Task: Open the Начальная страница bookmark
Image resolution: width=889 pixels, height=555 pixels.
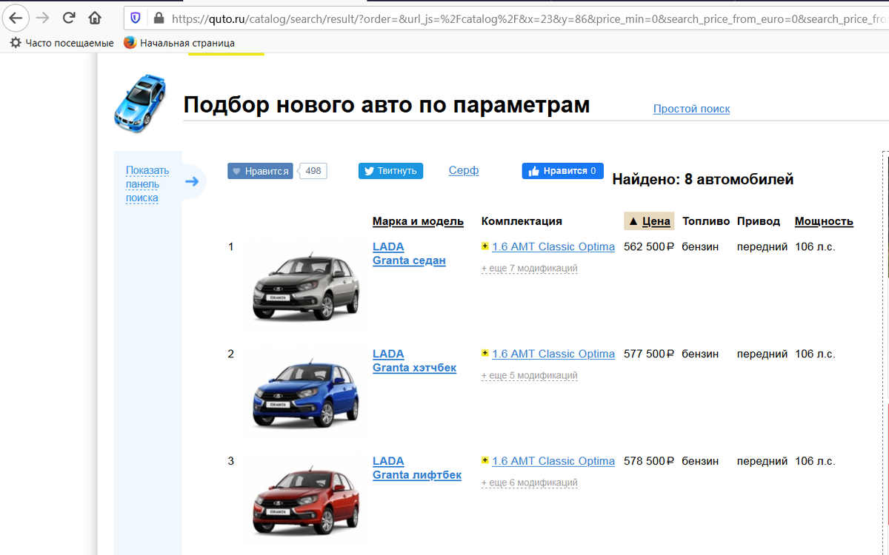Action: (179, 43)
